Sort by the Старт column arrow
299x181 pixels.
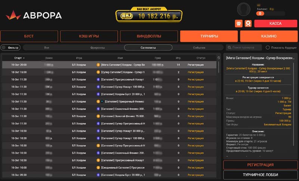(24, 58)
